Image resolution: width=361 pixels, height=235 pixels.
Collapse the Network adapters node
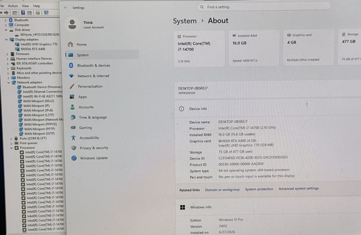click(x=9, y=83)
